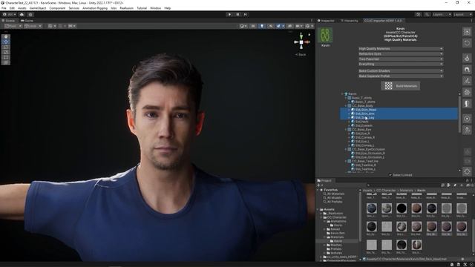Click the importer hair bake icon
The width and height of the screenshot is (475, 267).
coord(467,70)
